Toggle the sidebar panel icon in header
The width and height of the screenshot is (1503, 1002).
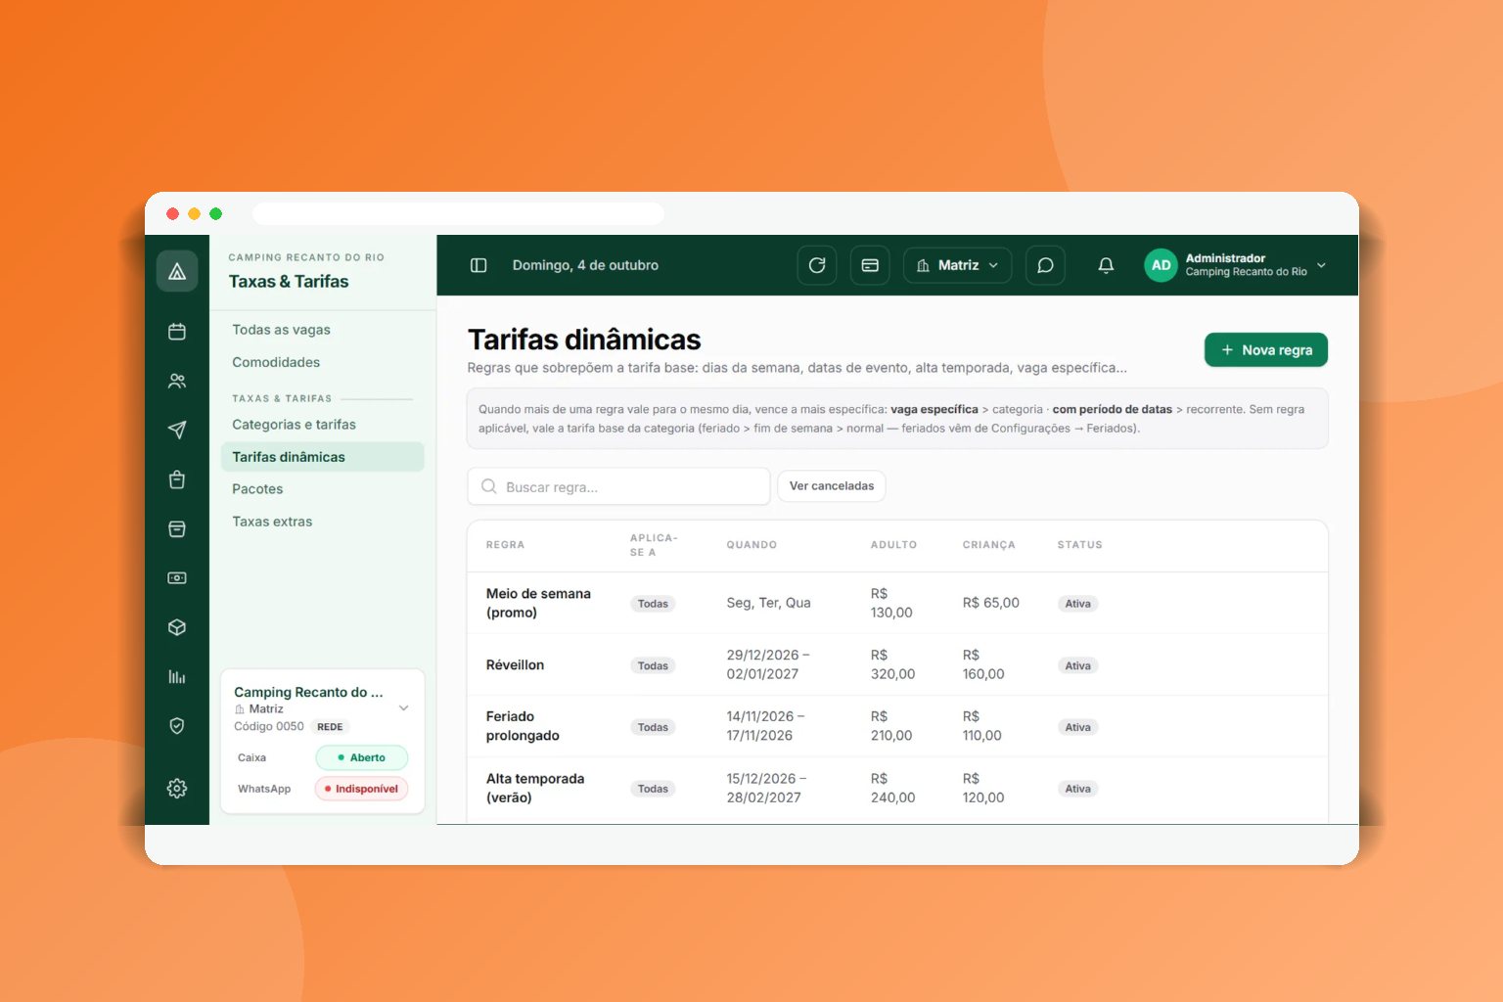click(x=478, y=265)
